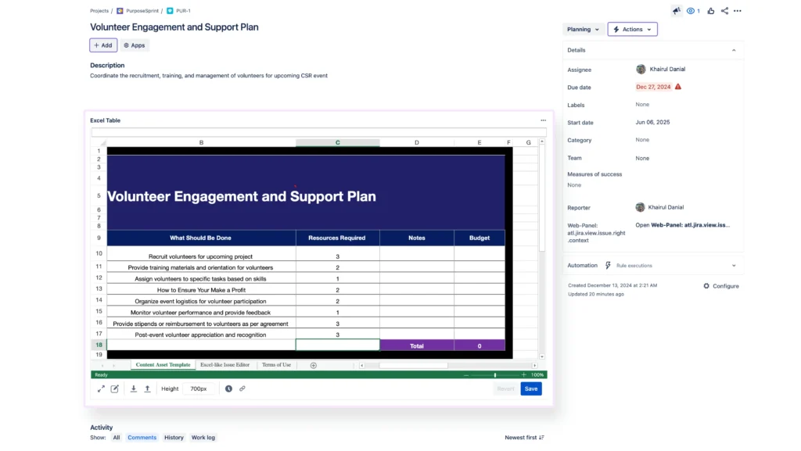Click the zoom out minus icon

[466, 375]
